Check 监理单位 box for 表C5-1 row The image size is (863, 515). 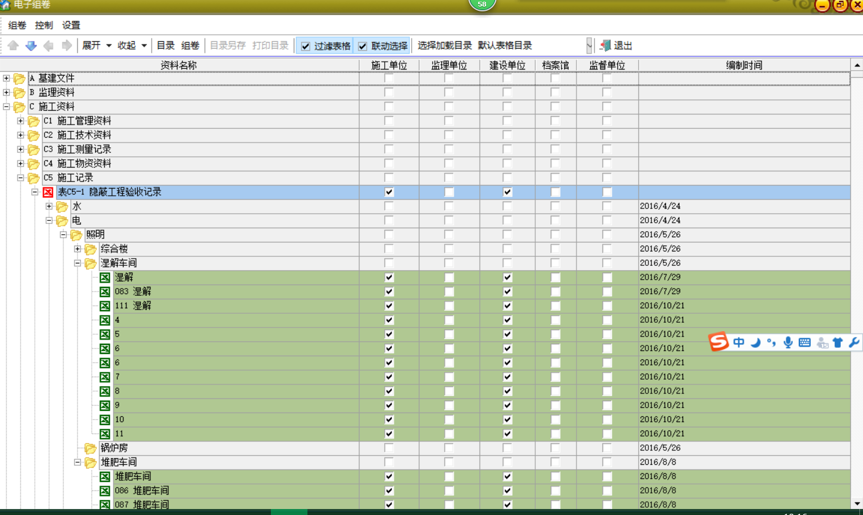(449, 192)
